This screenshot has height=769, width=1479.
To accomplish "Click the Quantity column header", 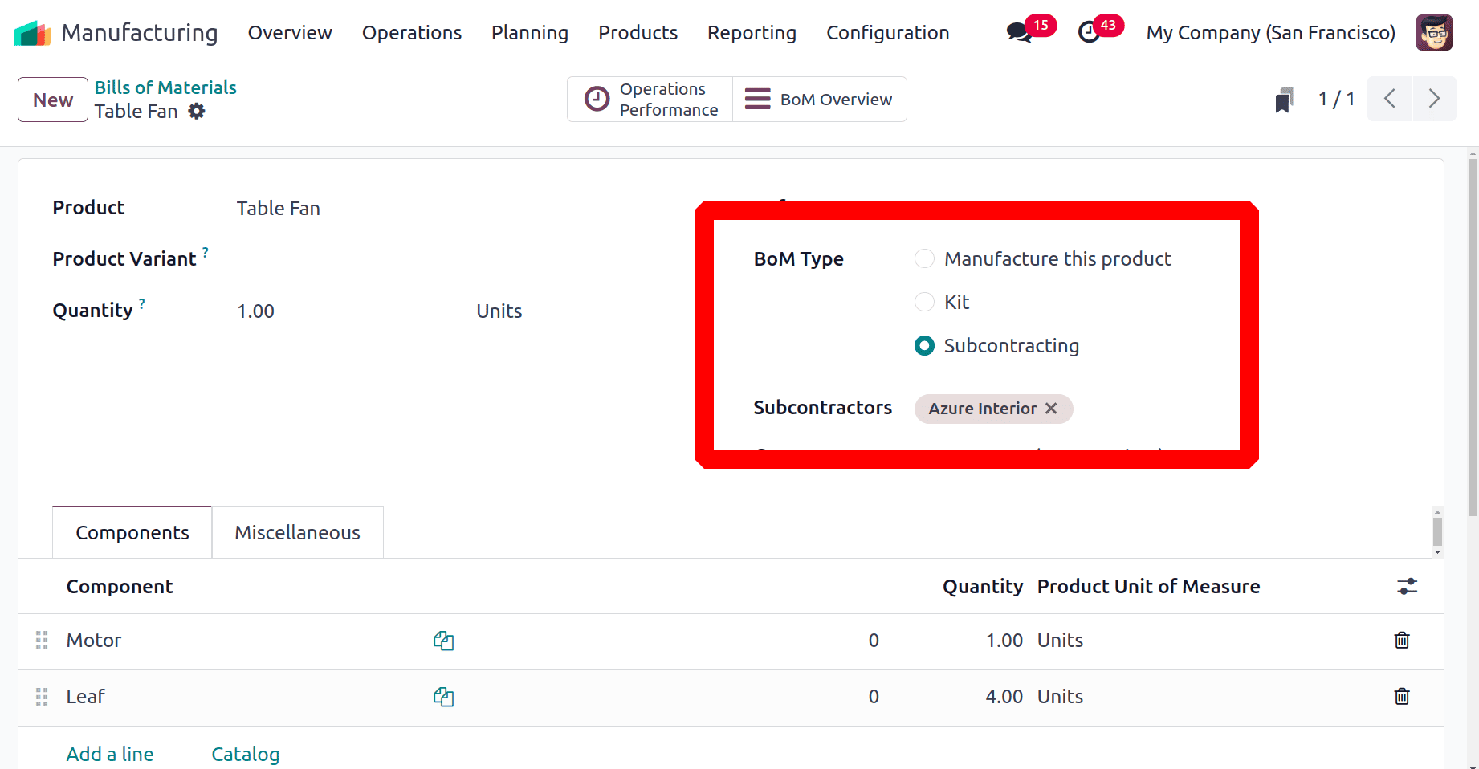I will 983,587.
